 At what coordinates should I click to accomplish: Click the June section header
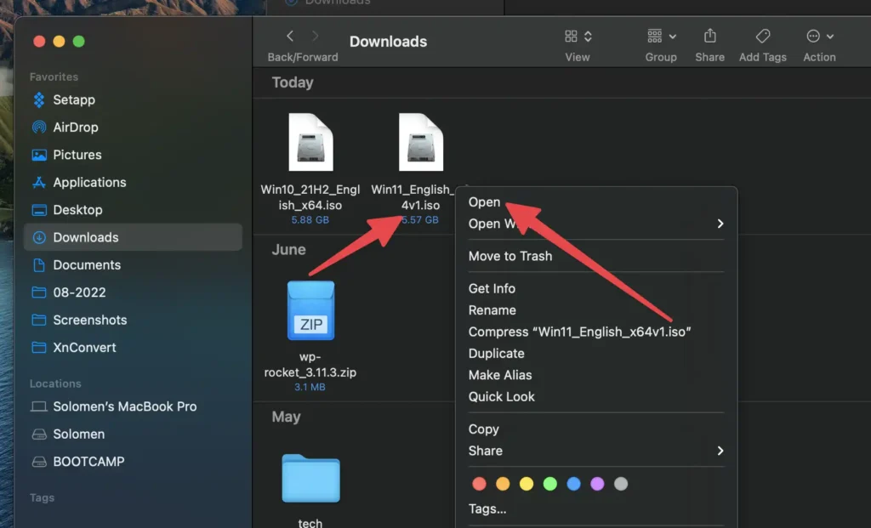click(x=289, y=250)
